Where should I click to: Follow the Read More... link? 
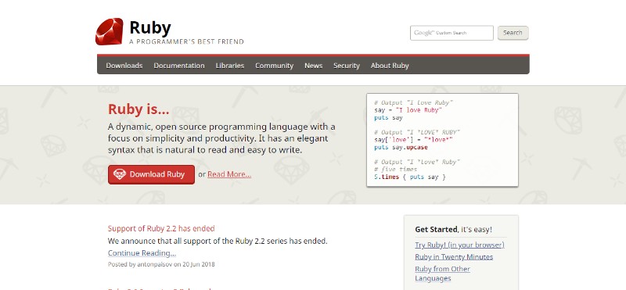pos(229,174)
